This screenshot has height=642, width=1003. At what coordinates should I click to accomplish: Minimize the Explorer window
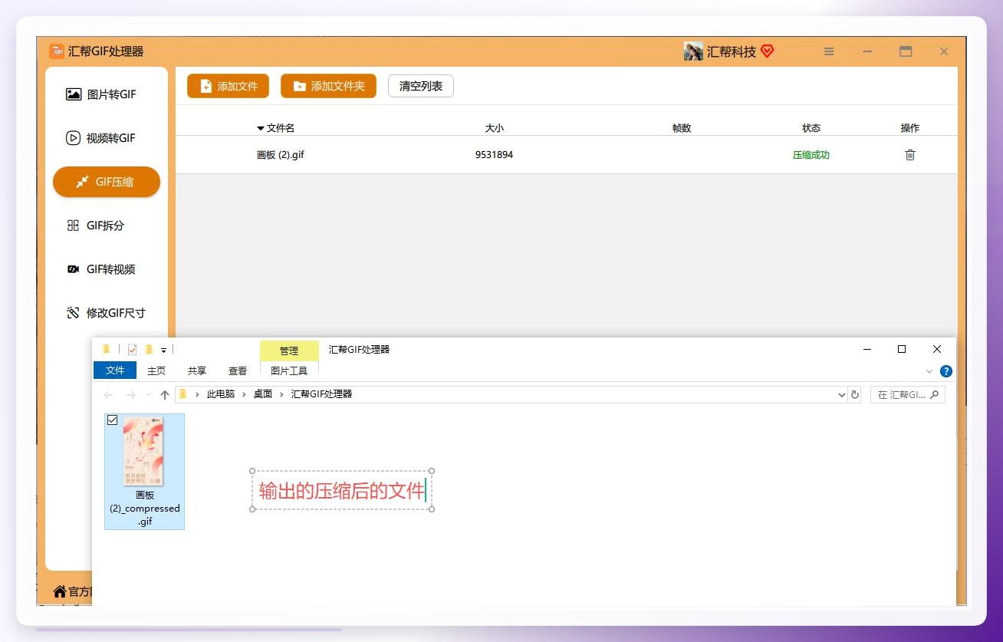[867, 349]
